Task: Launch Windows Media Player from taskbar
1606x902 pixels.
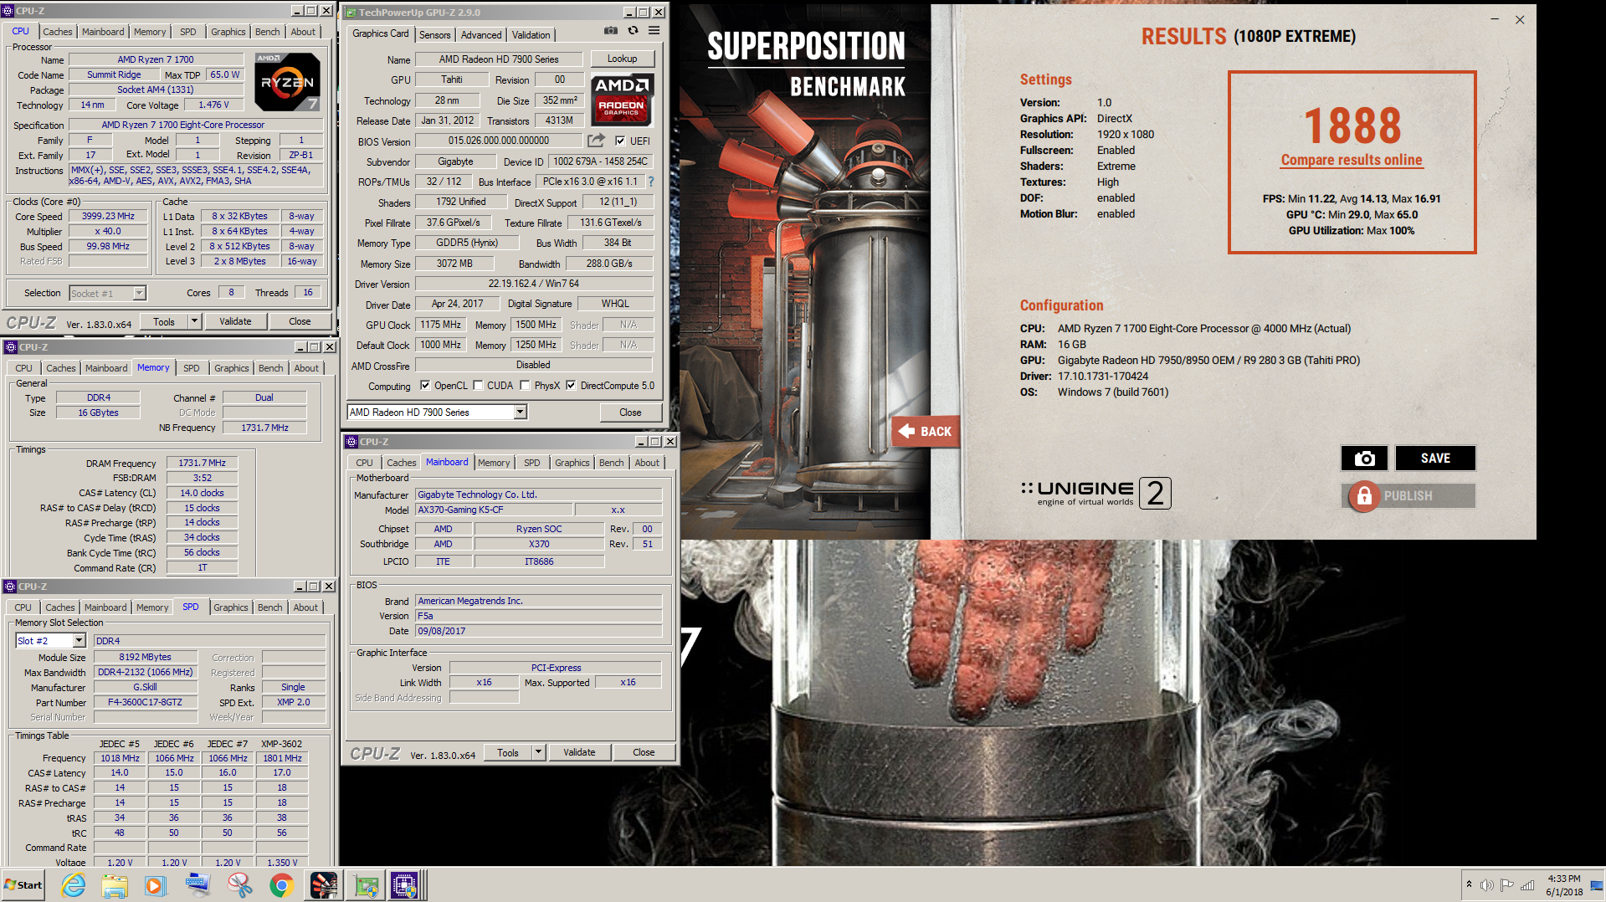Action: (x=156, y=884)
